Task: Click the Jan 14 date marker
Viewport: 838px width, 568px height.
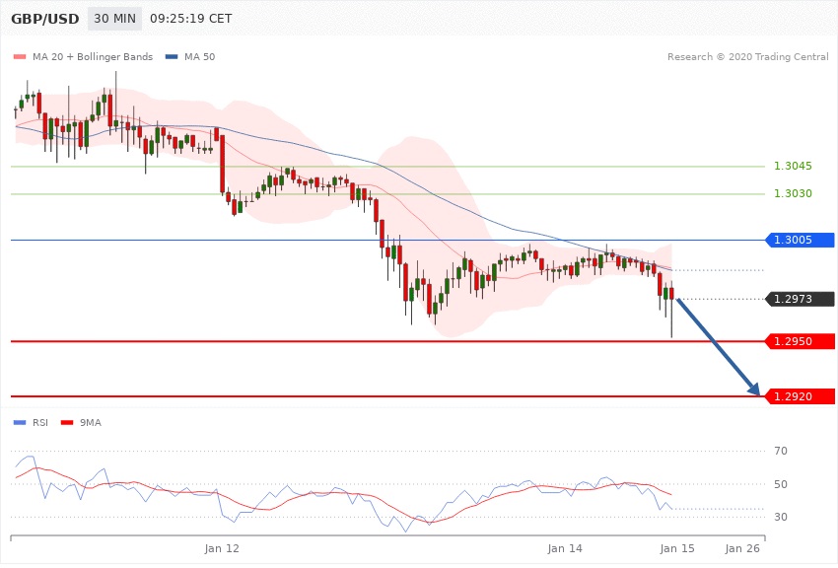Action: coord(566,547)
